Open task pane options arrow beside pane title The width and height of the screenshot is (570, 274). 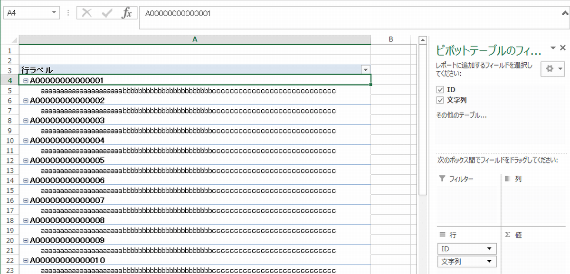pos(553,48)
